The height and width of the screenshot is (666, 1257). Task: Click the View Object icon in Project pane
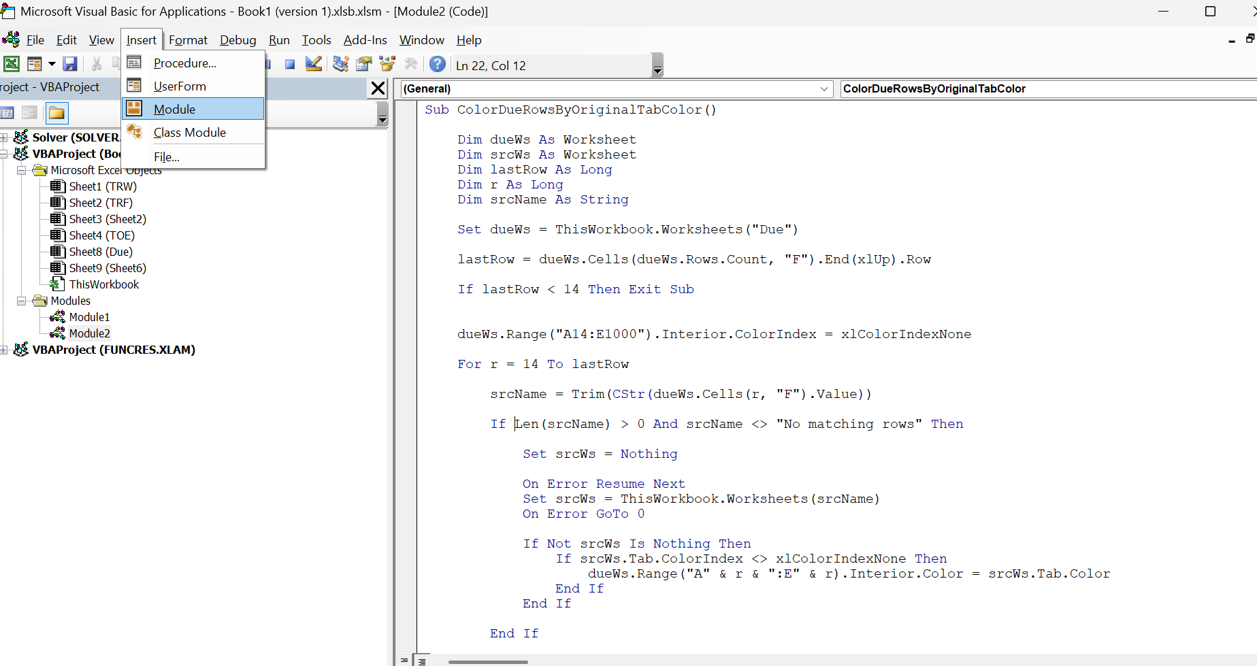point(29,113)
